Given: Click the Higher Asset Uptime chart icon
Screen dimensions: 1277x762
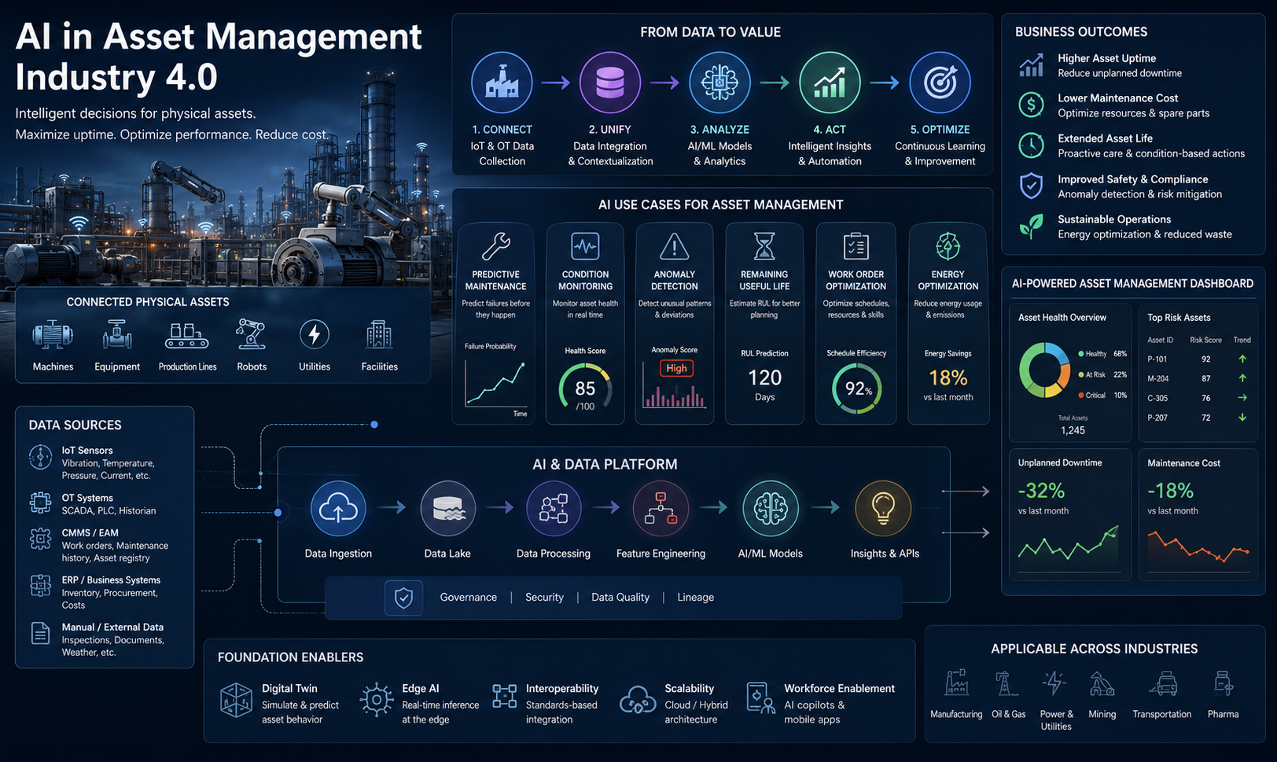Looking at the screenshot, I should pyautogui.click(x=1031, y=65).
